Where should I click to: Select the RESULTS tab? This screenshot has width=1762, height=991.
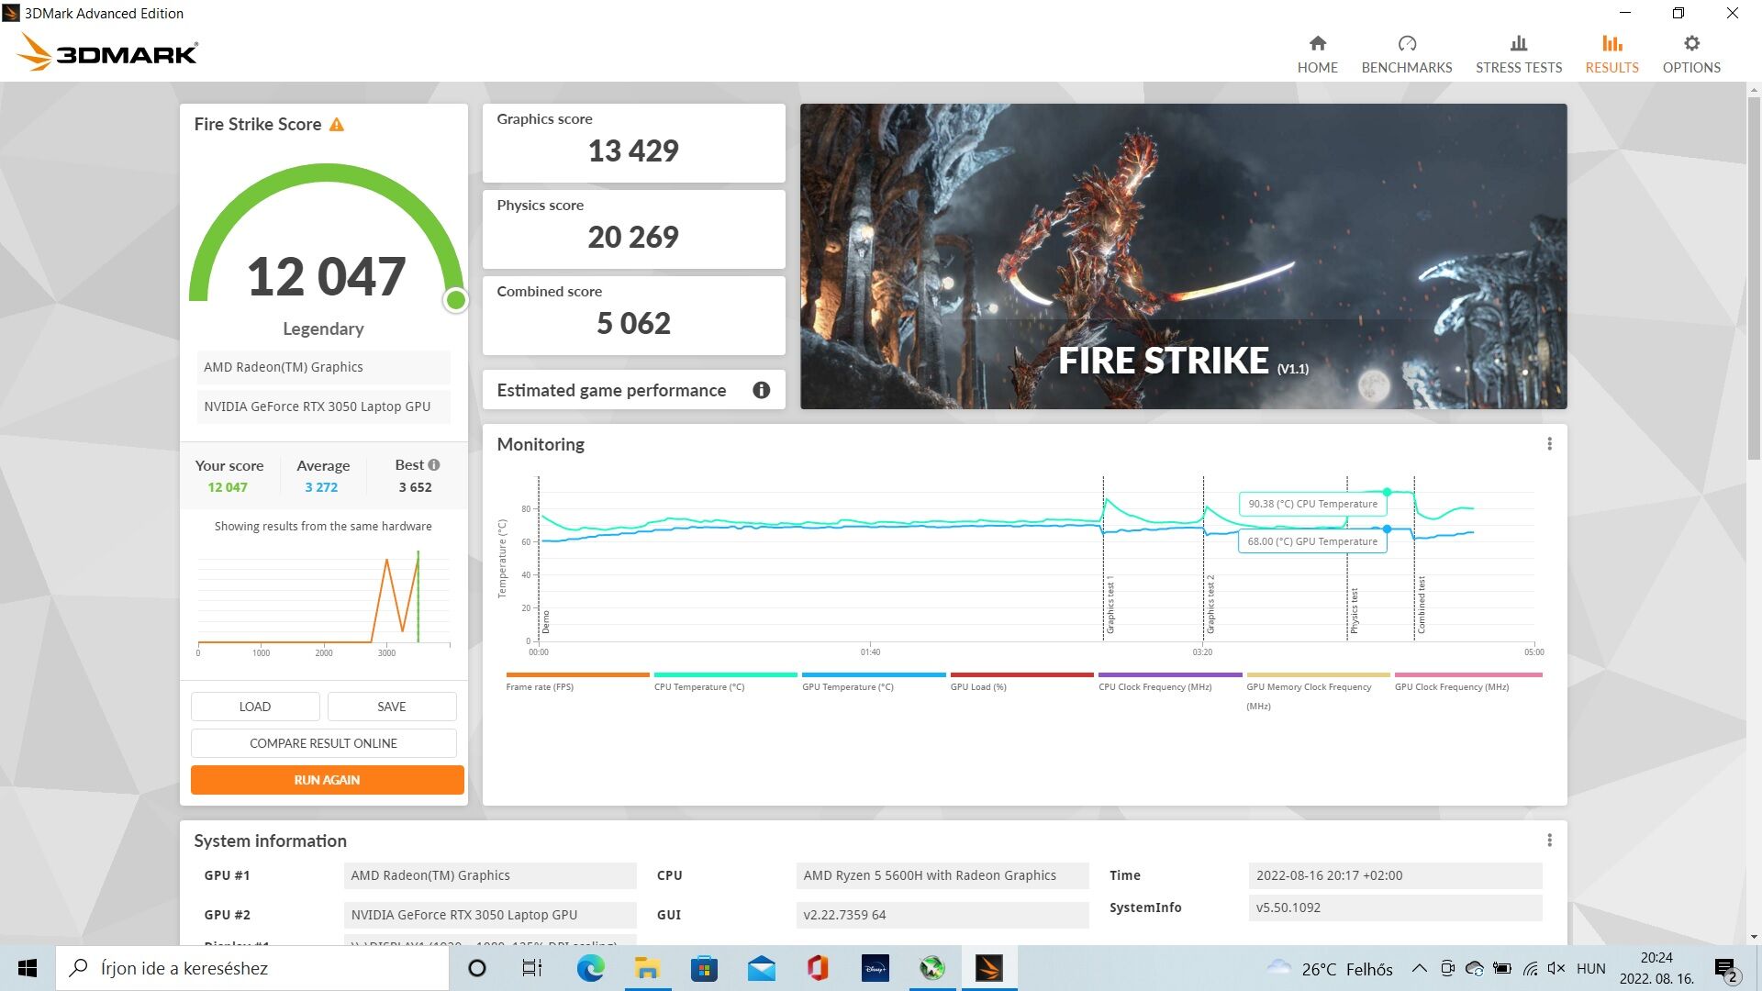click(x=1611, y=54)
